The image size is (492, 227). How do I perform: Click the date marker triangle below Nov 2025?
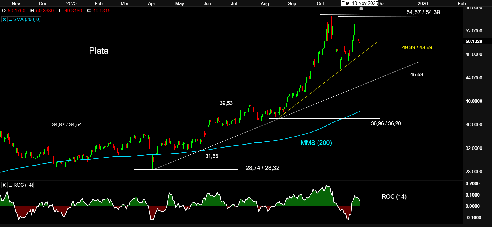point(361,8)
